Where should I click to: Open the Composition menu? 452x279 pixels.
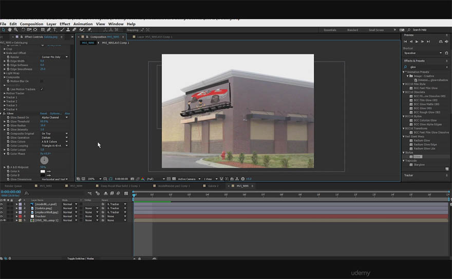(31, 24)
